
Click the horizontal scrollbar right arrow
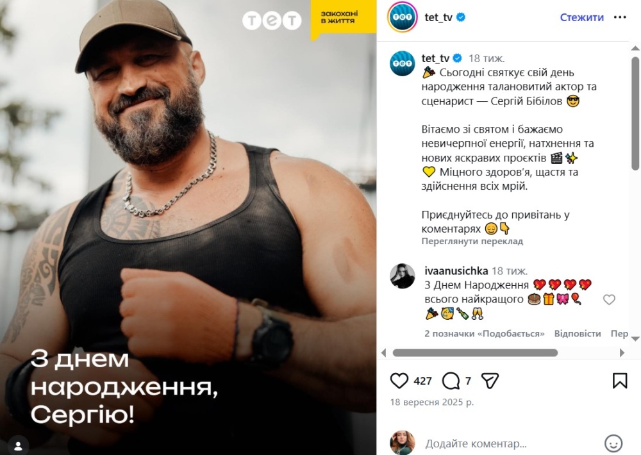click(x=622, y=353)
